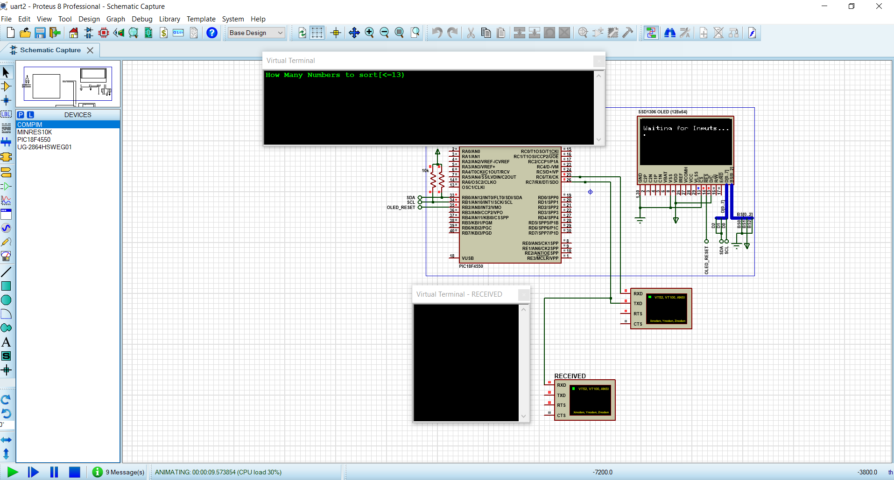The width and height of the screenshot is (894, 480).
Task: Open the Graph menu
Action: click(x=116, y=19)
